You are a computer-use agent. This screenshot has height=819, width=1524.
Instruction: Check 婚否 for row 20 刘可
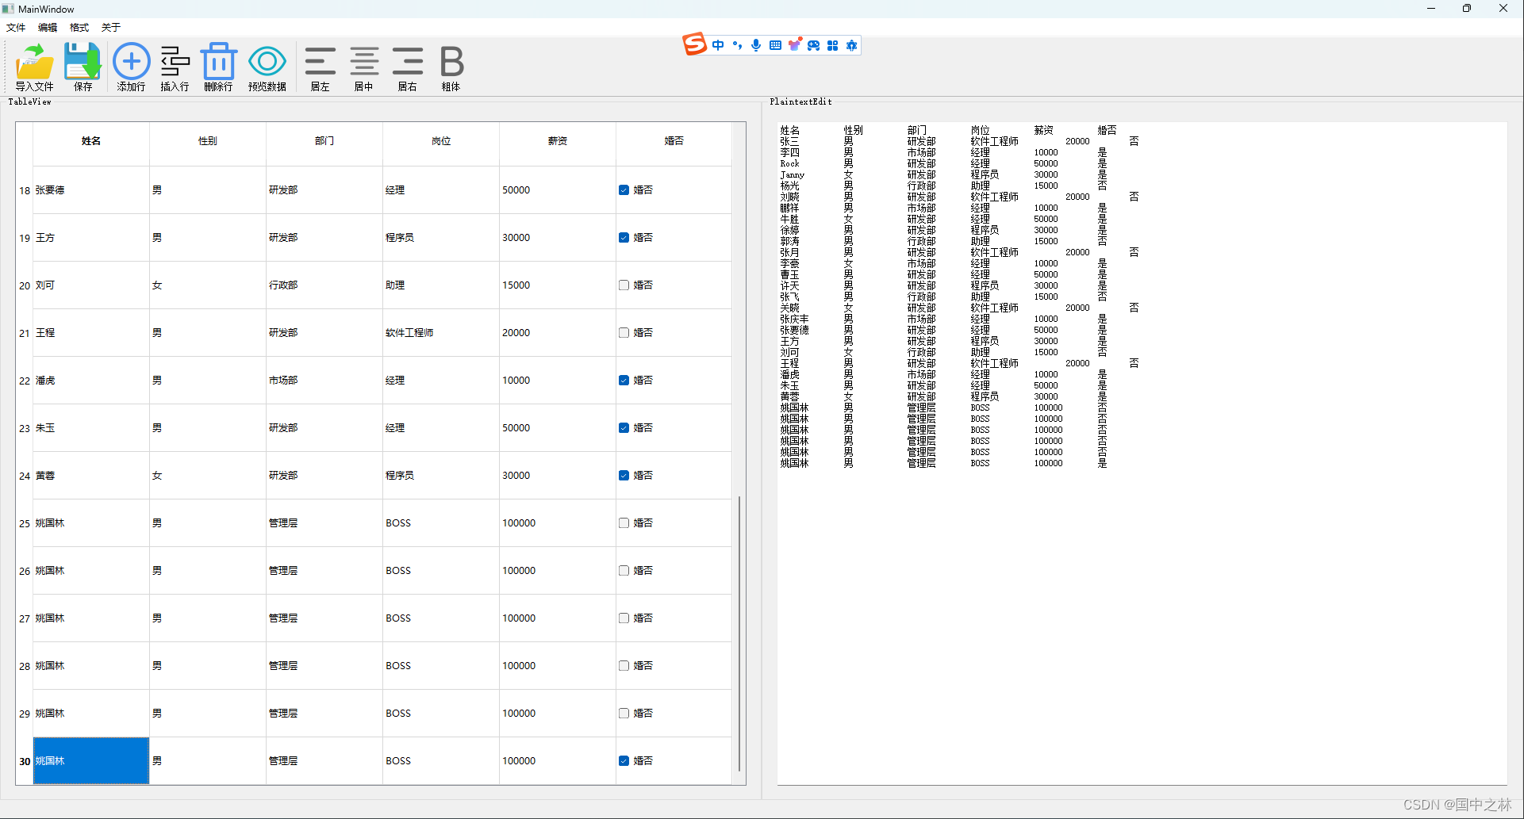click(624, 285)
